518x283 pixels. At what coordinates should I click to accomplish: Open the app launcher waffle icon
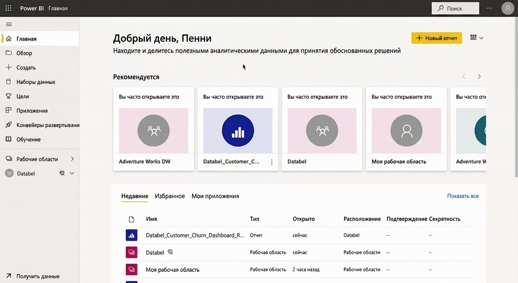coord(8,8)
